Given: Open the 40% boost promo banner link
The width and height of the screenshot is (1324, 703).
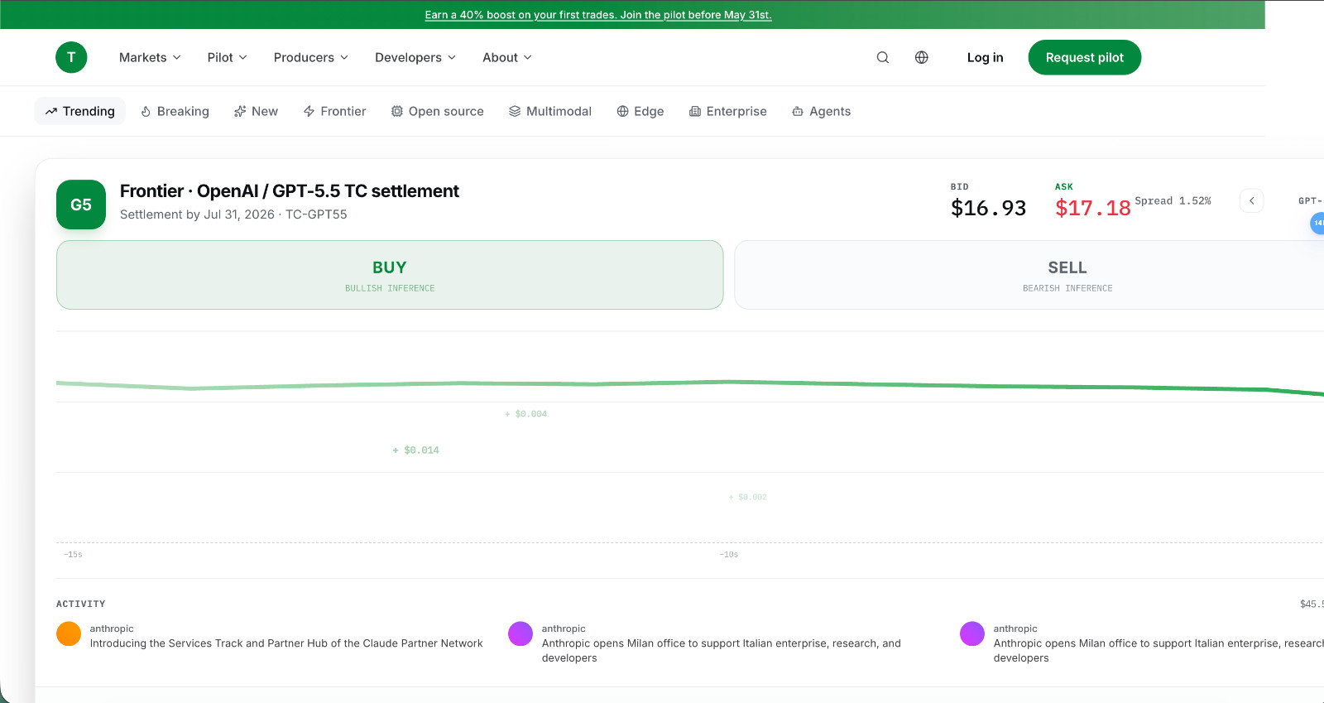Looking at the screenshot, I should point(598,15).
